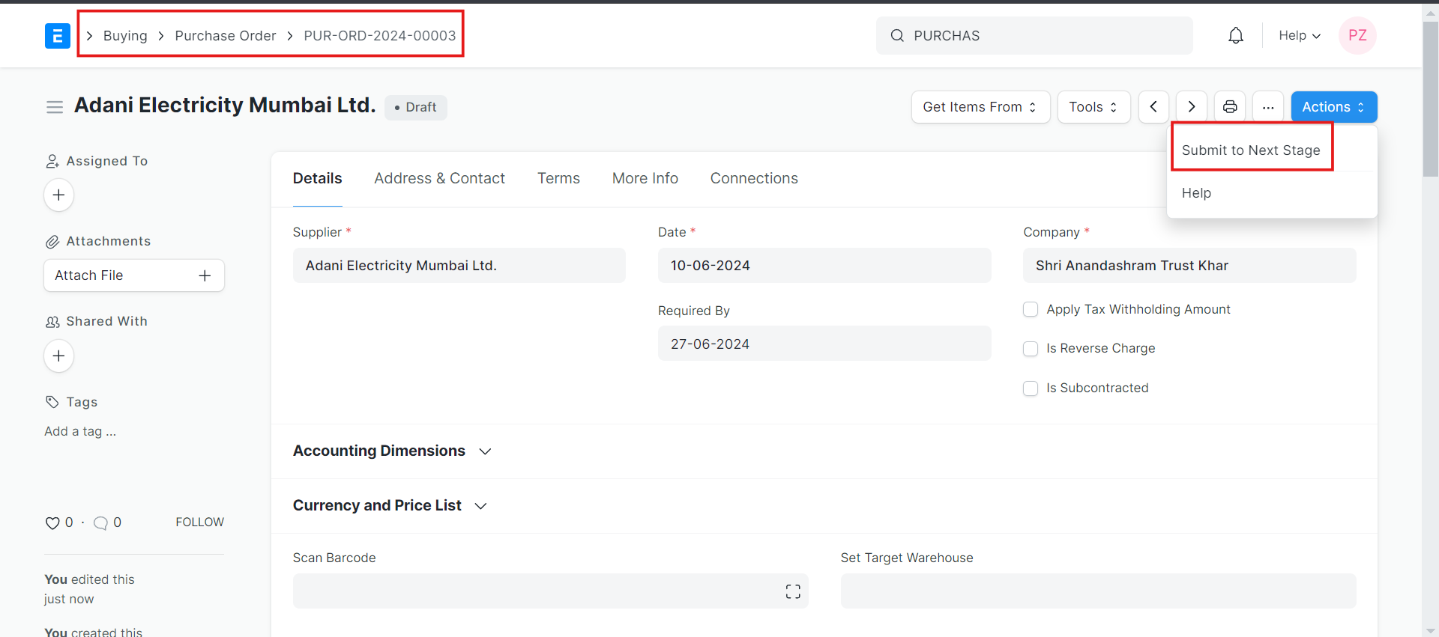The image size is (1439, 637).
Task: Select Submit to Next Stage
Action: (x=1251, y=150)
